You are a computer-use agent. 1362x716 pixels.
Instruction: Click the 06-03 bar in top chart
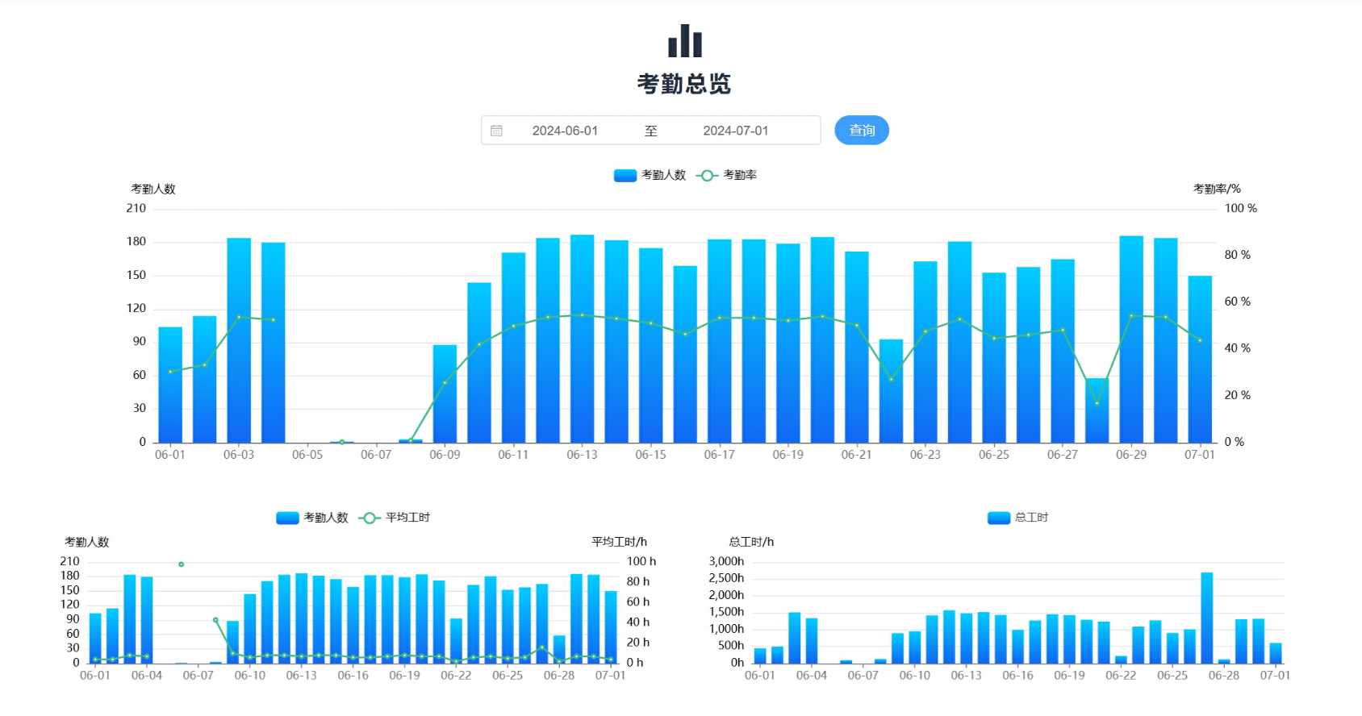239,339
